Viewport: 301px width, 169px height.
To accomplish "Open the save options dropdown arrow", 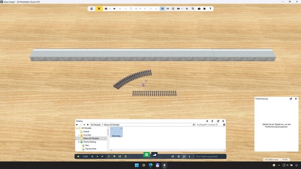I will (x=110, y=9).
